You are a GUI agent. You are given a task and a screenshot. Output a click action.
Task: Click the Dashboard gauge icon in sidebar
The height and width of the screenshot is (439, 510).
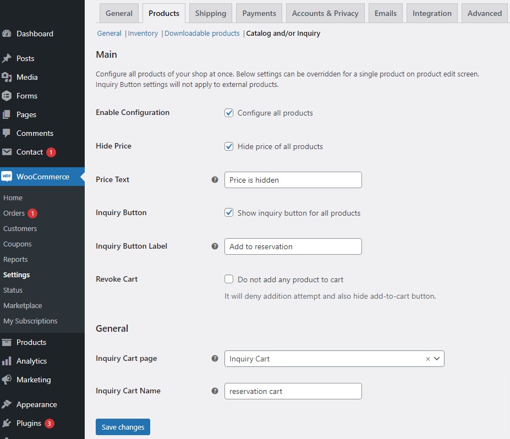[x=7, y=34]
